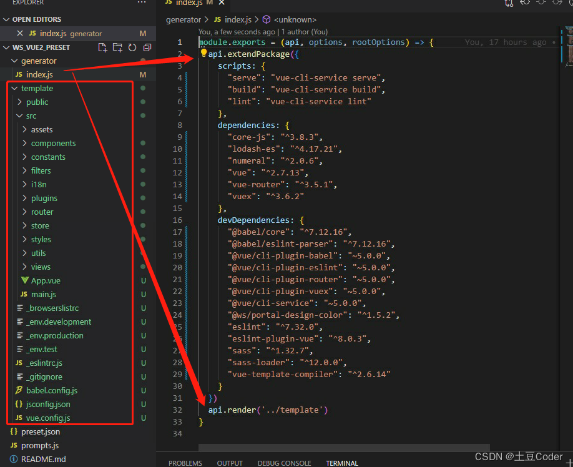Click line number 16 in the gutter
The image size is (573, 467).
(x=177, y=220)
